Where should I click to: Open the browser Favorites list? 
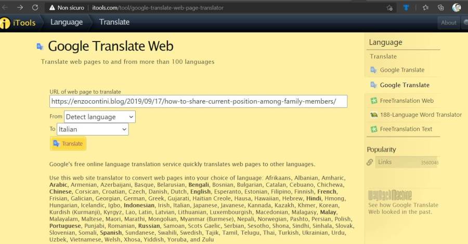425,8
